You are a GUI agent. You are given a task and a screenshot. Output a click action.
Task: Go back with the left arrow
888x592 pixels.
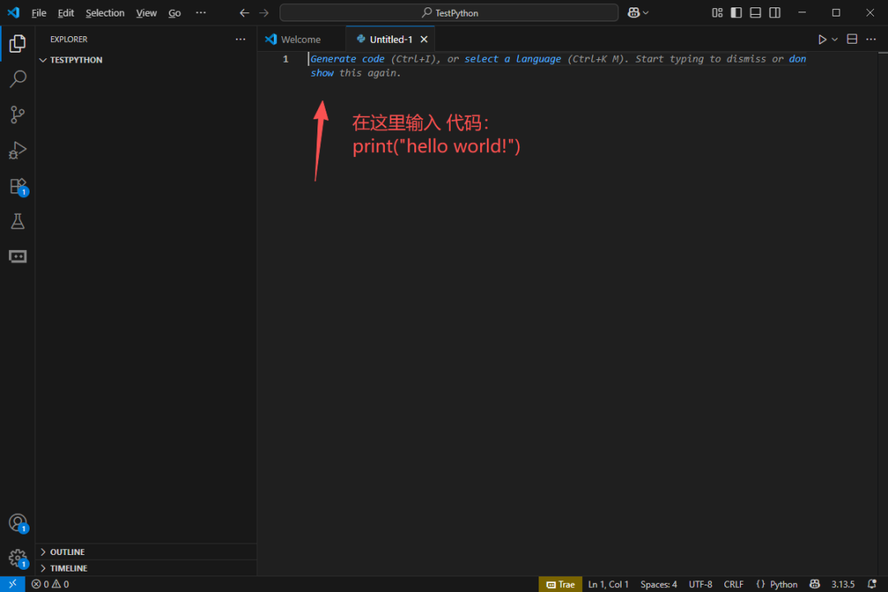coord(244,12)
